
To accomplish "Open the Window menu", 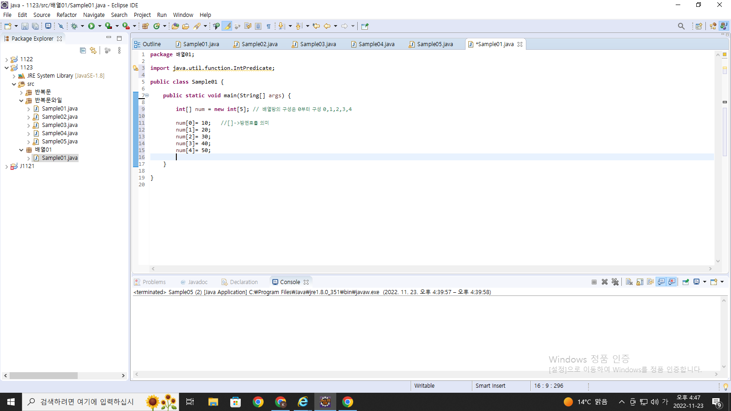I will [183, 15].
